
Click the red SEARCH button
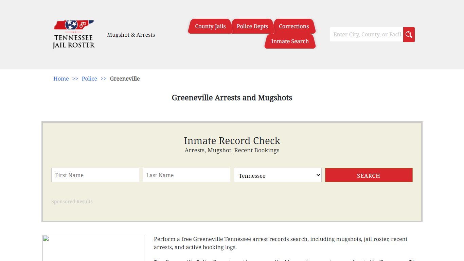369,175
